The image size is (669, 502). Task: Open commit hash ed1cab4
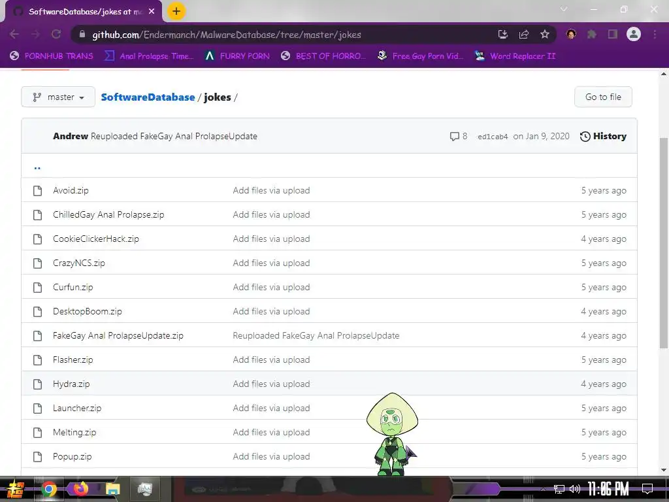pyautogui.click(x=493, y=137)
